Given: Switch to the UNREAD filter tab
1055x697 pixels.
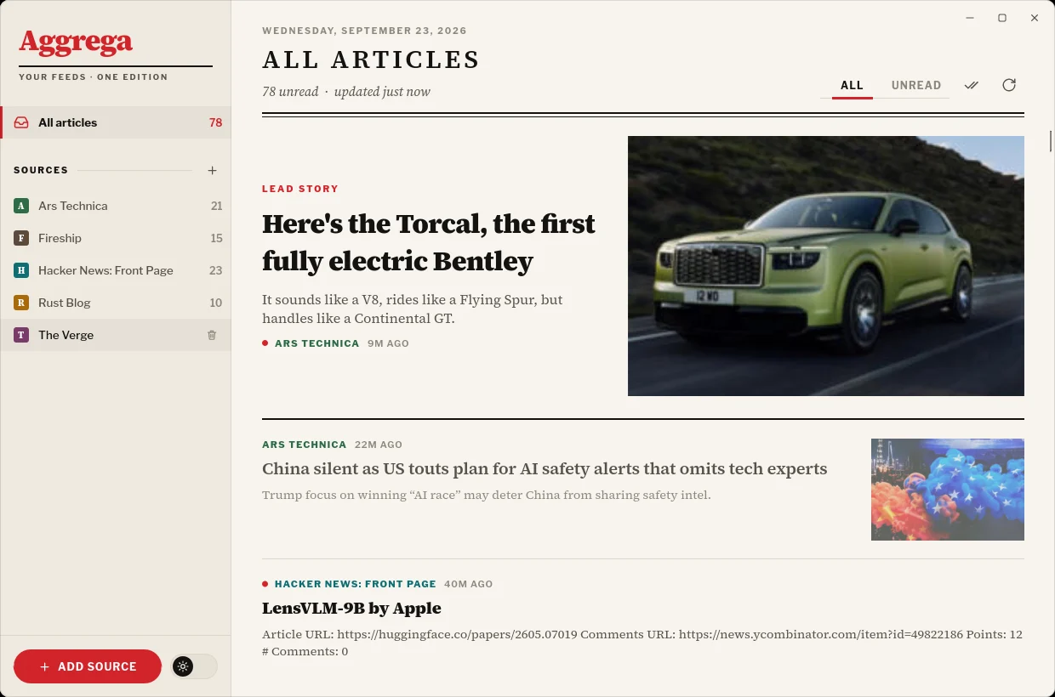Looking at the screenshot, I should (x=916, y=85).
